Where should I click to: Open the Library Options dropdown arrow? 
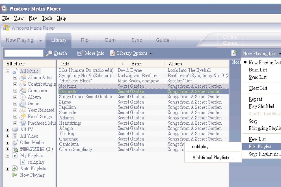tap(151, 53)
